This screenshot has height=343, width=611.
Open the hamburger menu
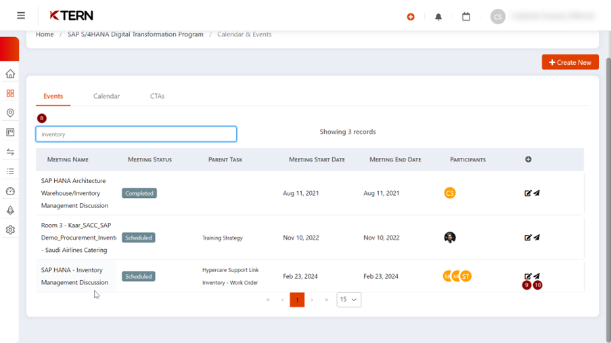point(21,16)
